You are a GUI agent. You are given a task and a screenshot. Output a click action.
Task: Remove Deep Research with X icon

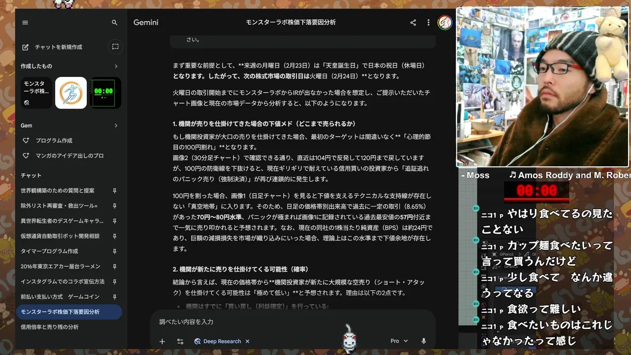point(247,341)
